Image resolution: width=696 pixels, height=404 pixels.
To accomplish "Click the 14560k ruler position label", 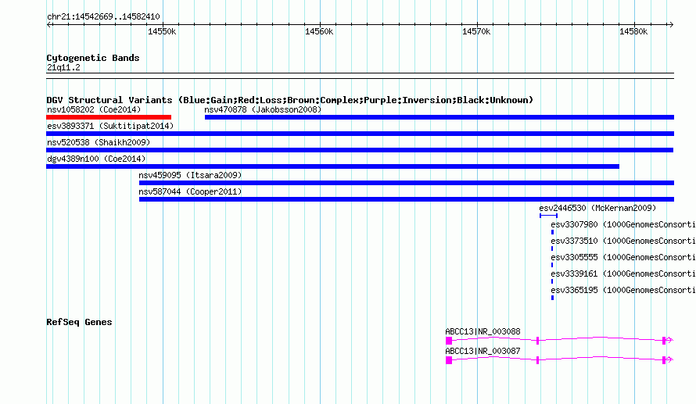I will [x=319, y=31].
